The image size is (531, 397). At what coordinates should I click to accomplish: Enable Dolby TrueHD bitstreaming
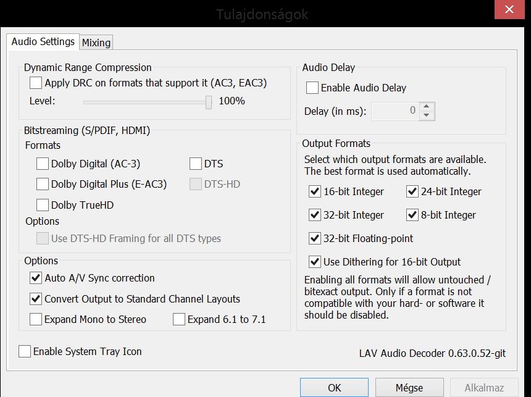pyautogui.click(x=43, y=205)
